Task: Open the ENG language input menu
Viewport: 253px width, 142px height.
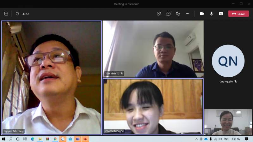Action: [226, 139]
